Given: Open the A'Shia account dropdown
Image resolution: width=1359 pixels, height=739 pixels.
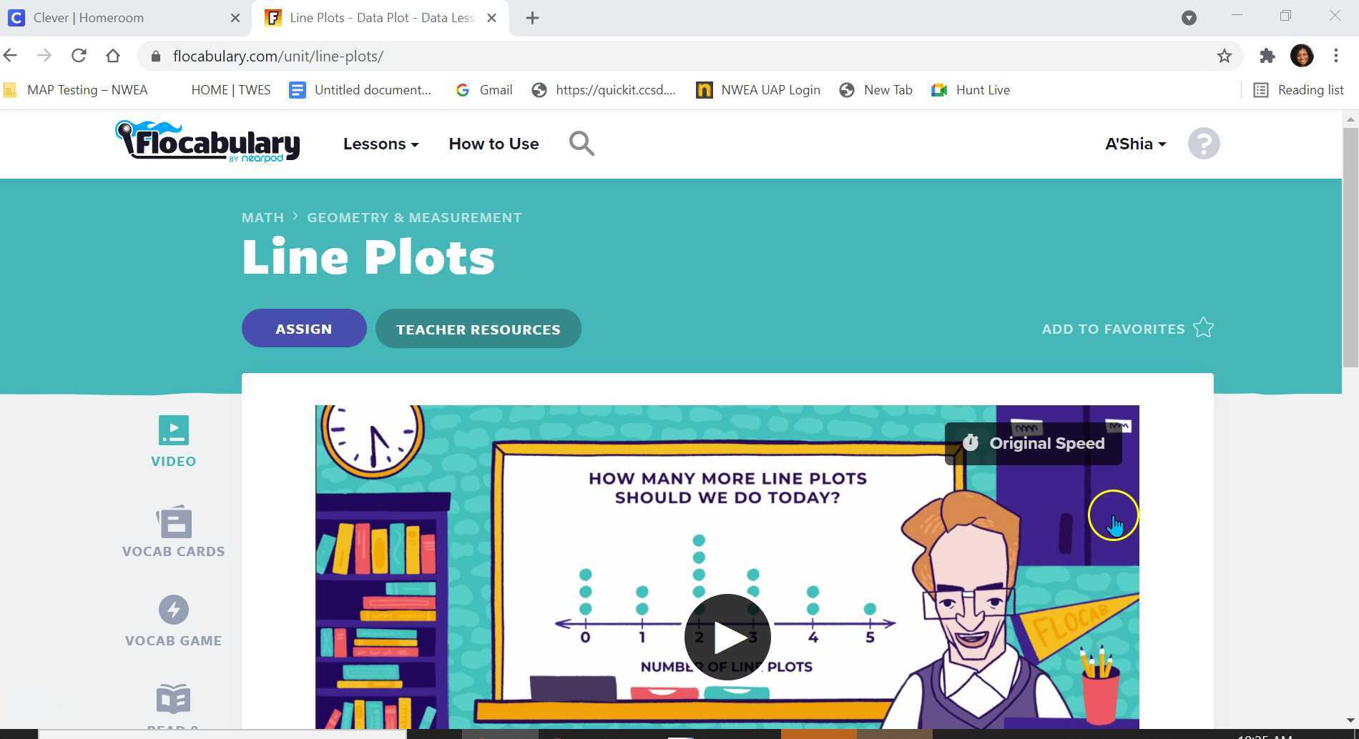Looking at the screenshot, I should tap(1134, 143).
